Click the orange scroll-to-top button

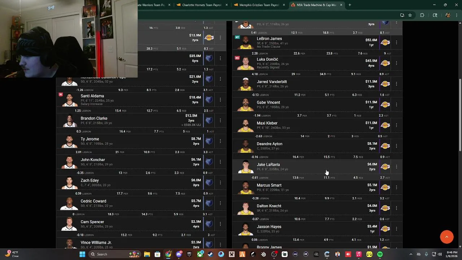tap(446, 237)
